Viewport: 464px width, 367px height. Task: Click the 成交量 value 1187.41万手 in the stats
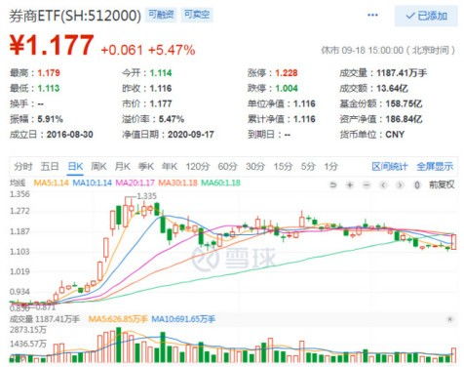[x=402, y=73]
